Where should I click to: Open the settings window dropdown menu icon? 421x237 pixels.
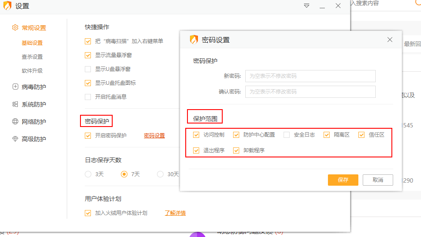[x=306, y=6]
